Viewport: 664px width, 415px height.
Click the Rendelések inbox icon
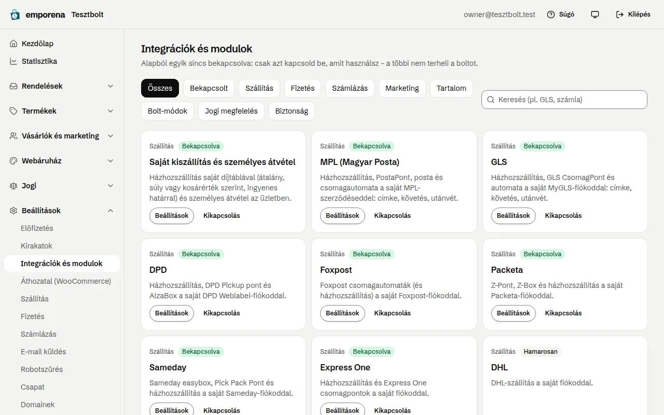(x=13, y=86)
